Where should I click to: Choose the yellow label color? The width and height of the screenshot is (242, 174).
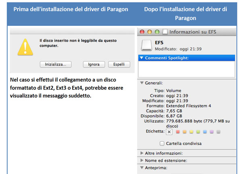(x=191, y=132)
